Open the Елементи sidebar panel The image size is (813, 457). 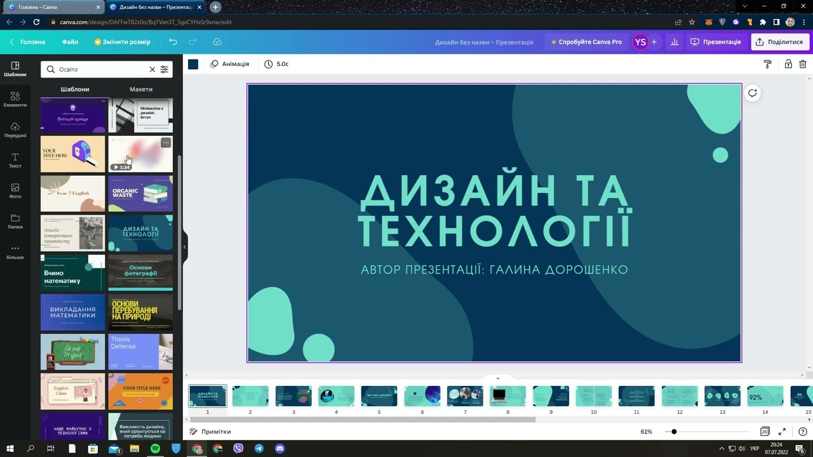15,100
